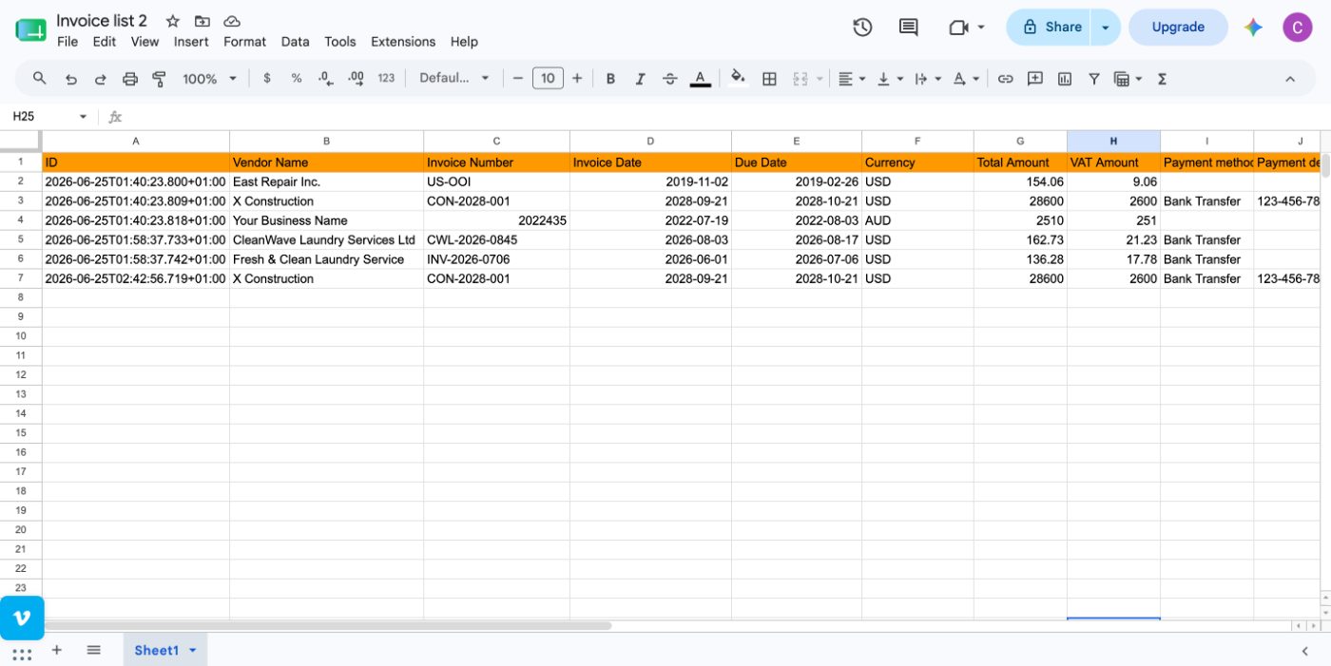This screenshot has height=666, width=1331.
Task: Open the fill color bucket
Action: pos(738,79)
